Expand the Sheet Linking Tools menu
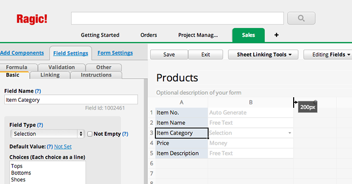 263,55
